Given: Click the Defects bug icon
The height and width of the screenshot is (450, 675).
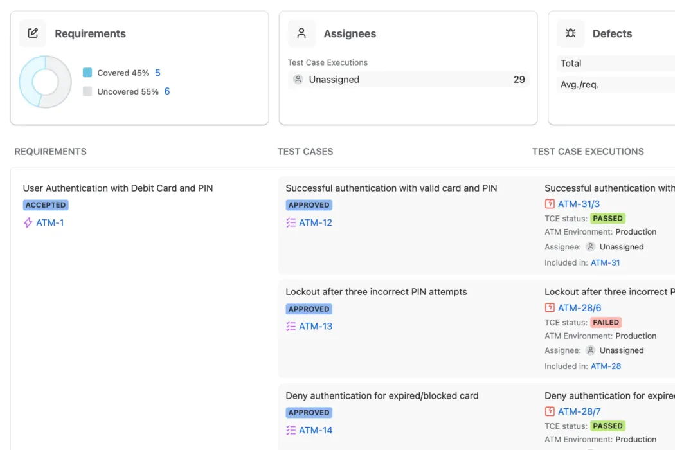Looking at the screenshot, I should click(x=570, y=33).
